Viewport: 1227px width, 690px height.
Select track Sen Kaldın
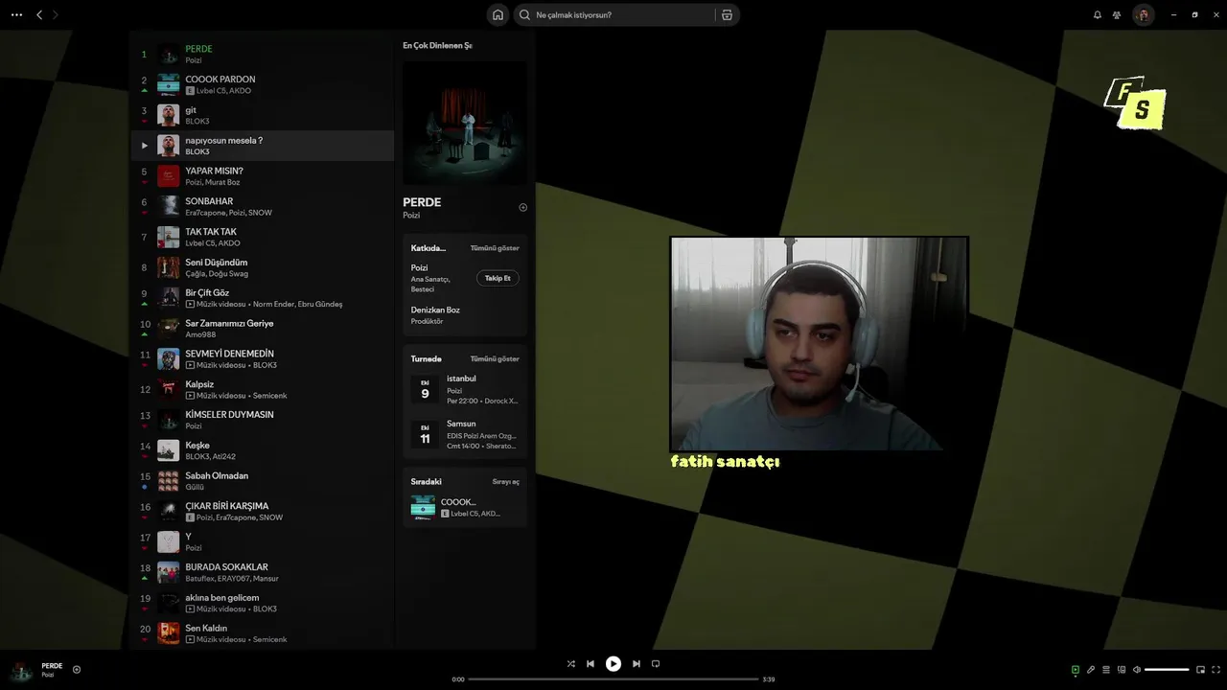click(x=262, y=633)
